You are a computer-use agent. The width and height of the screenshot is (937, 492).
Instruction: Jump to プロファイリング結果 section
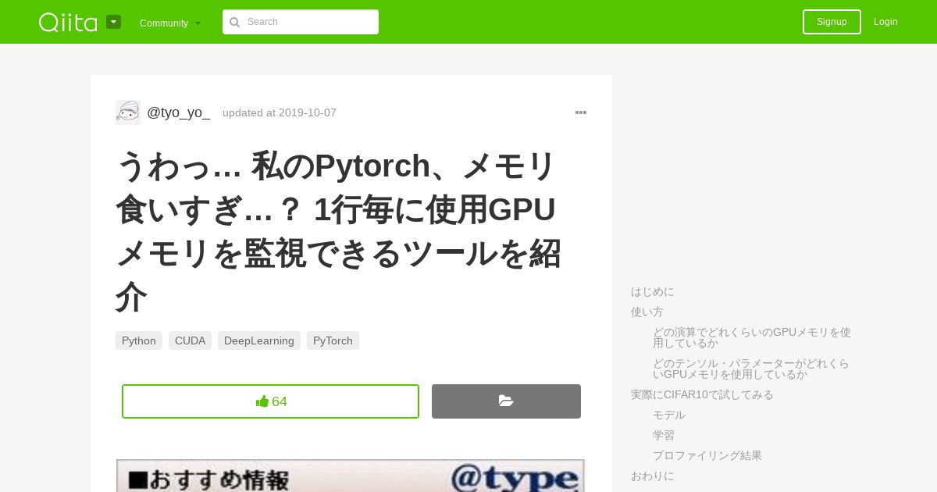click(x=707, y=455)
